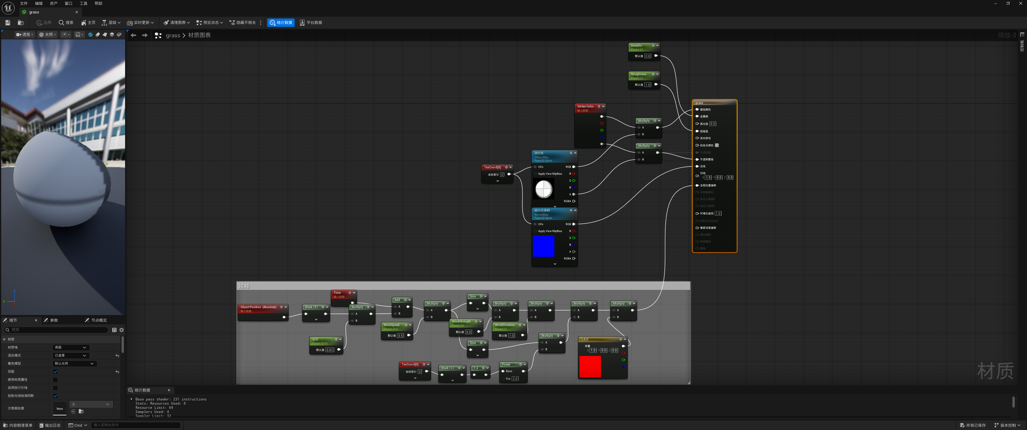
Task: Click the 平台数据 toolbar button
Action: [311, 23]
